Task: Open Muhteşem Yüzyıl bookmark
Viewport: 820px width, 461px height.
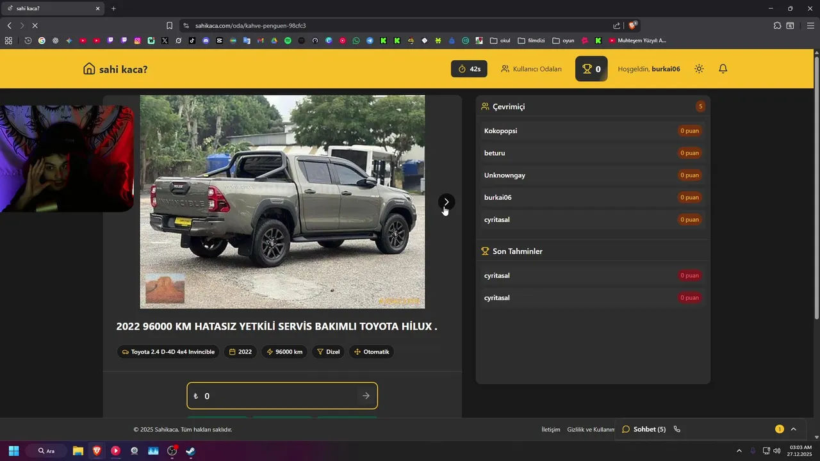Action: 637,40
